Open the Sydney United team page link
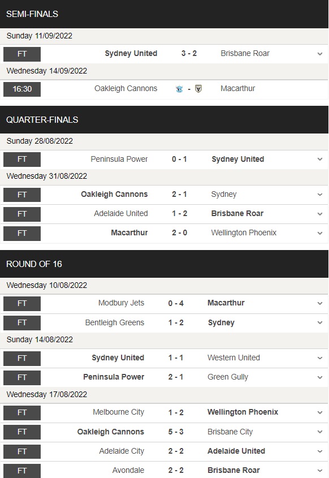 (131, 53)
